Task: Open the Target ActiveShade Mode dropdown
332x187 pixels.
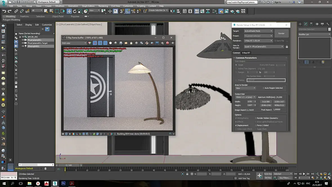Action: click(258, 31)
